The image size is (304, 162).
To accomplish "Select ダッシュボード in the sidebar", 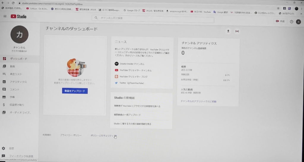I will tap(19, 59).
